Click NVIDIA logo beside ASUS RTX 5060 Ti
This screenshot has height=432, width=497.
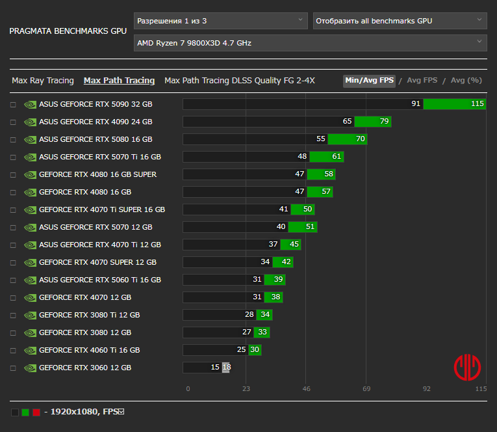click(30, 280)
